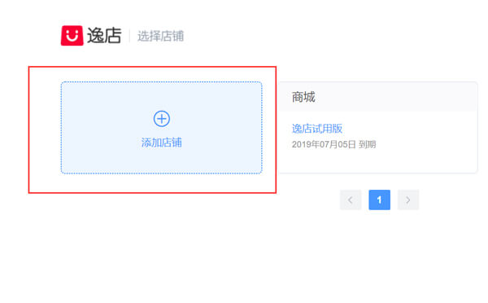The image size is (488, 303).
Task: Click the circled plus icon
Action: coord(162,119)
